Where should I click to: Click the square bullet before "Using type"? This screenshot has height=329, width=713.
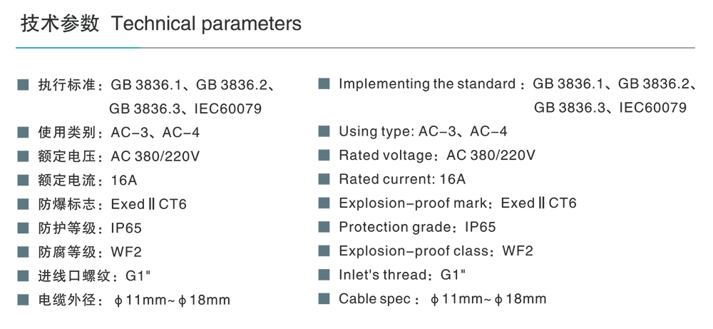pyautogui.click(x=324, y=131)
